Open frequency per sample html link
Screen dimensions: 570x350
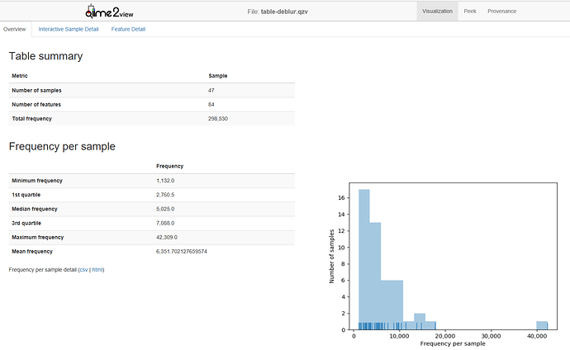(x=97, y=270)
